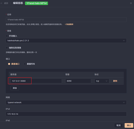Click the 取消 cancel button
This screenshot has width=134, height=129.
point(118,125)
